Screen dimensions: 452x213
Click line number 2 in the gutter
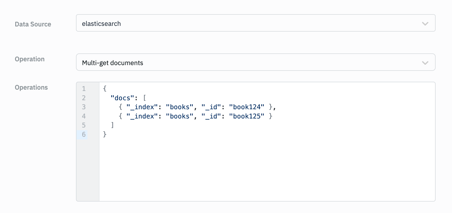(84, 98)
